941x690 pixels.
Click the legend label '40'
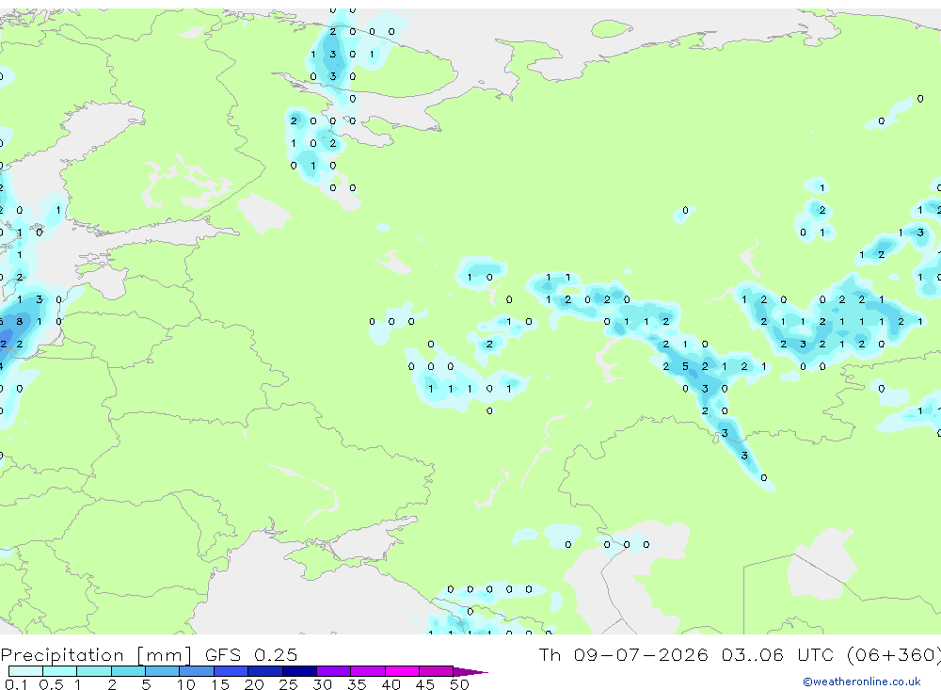point(391,684)
